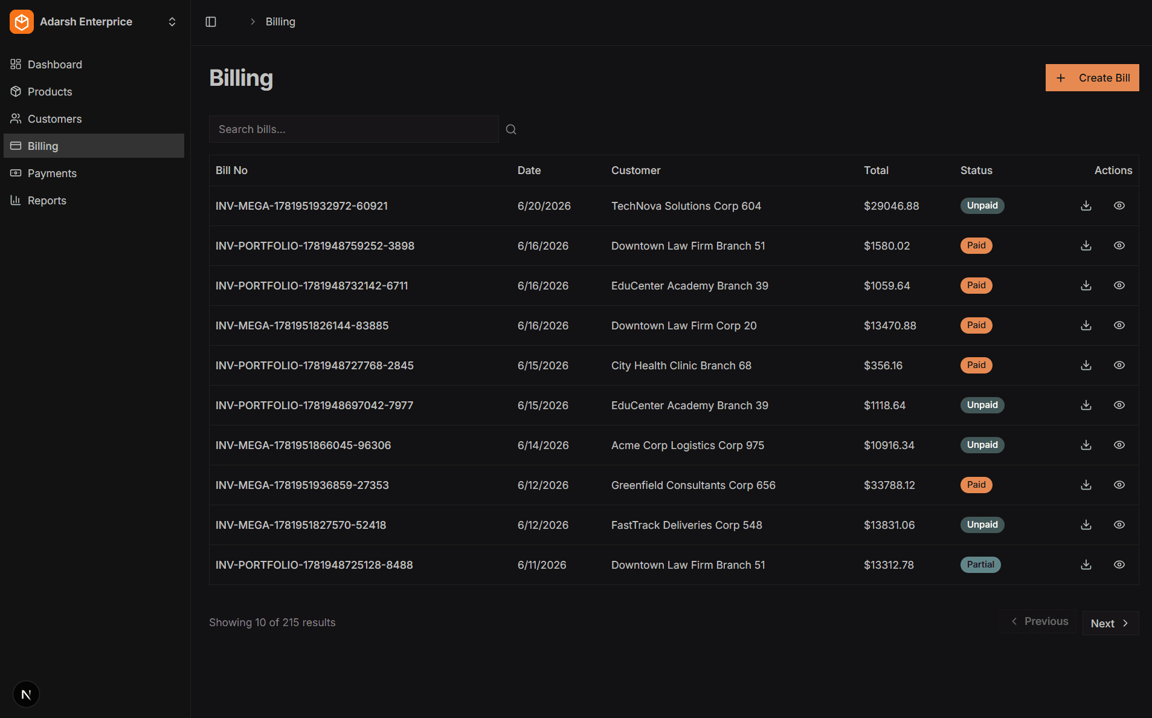The width and height of the screenshot is (1152, 718).
Task: Click Showing 10 of 215 results text
Action: point(272,623)
